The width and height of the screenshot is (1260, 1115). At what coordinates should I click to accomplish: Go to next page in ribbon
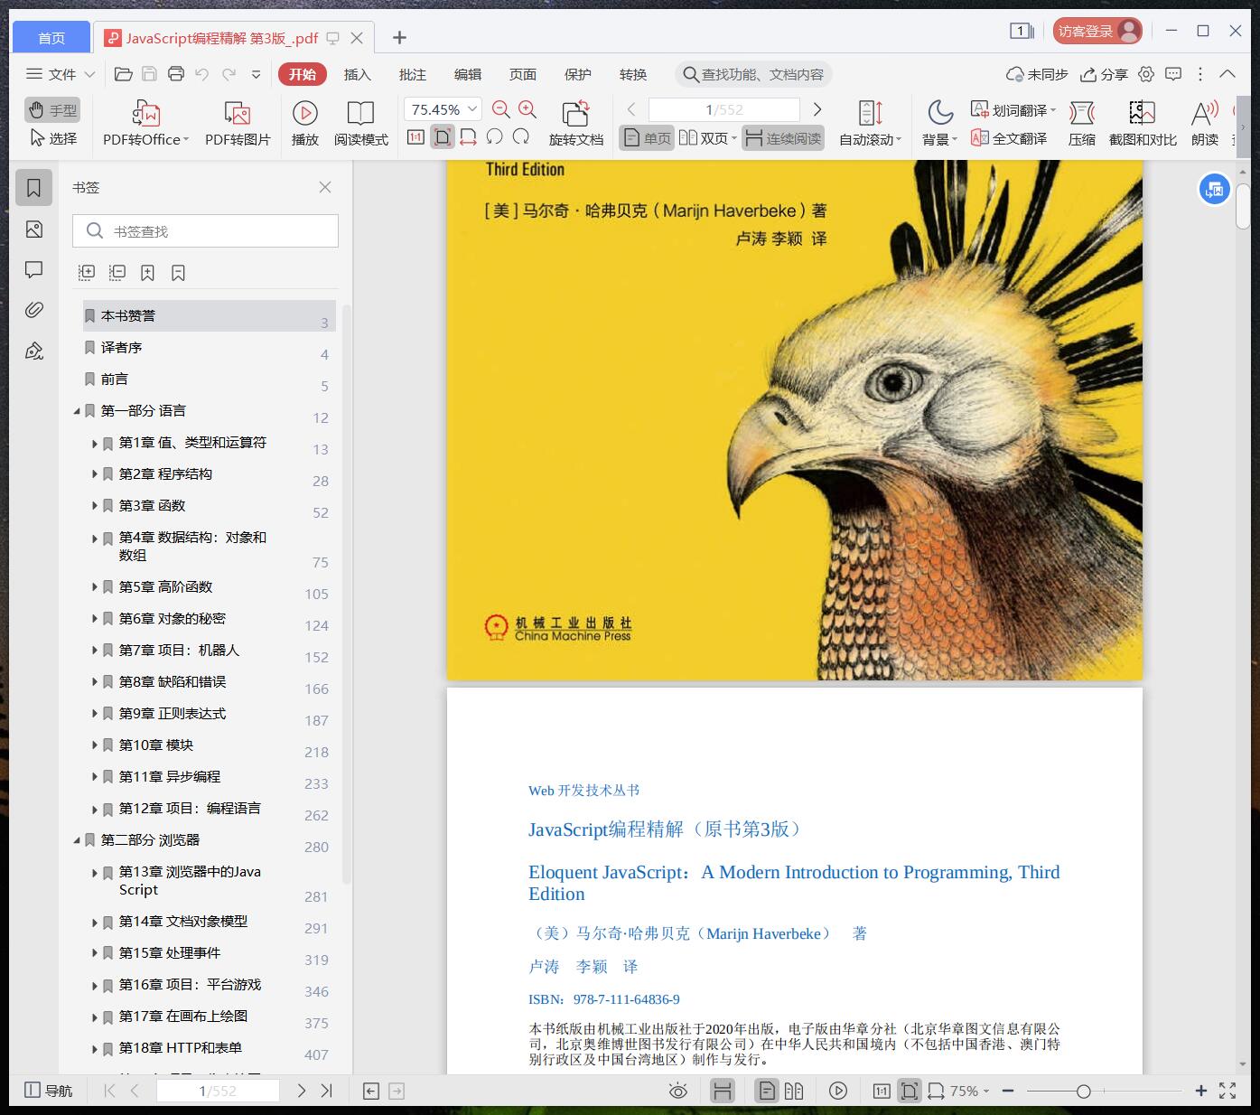point(817,109)
